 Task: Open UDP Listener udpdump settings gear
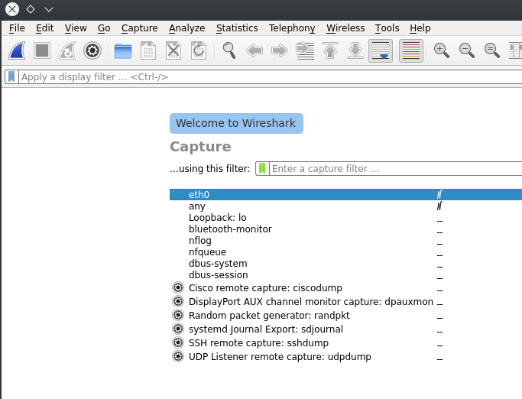click(x=178, y=356)
